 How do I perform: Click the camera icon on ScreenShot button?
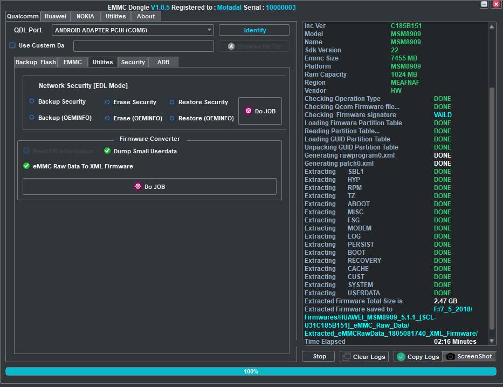pos(450,356)
